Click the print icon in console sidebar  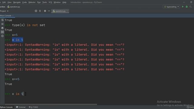click(2, 28)
